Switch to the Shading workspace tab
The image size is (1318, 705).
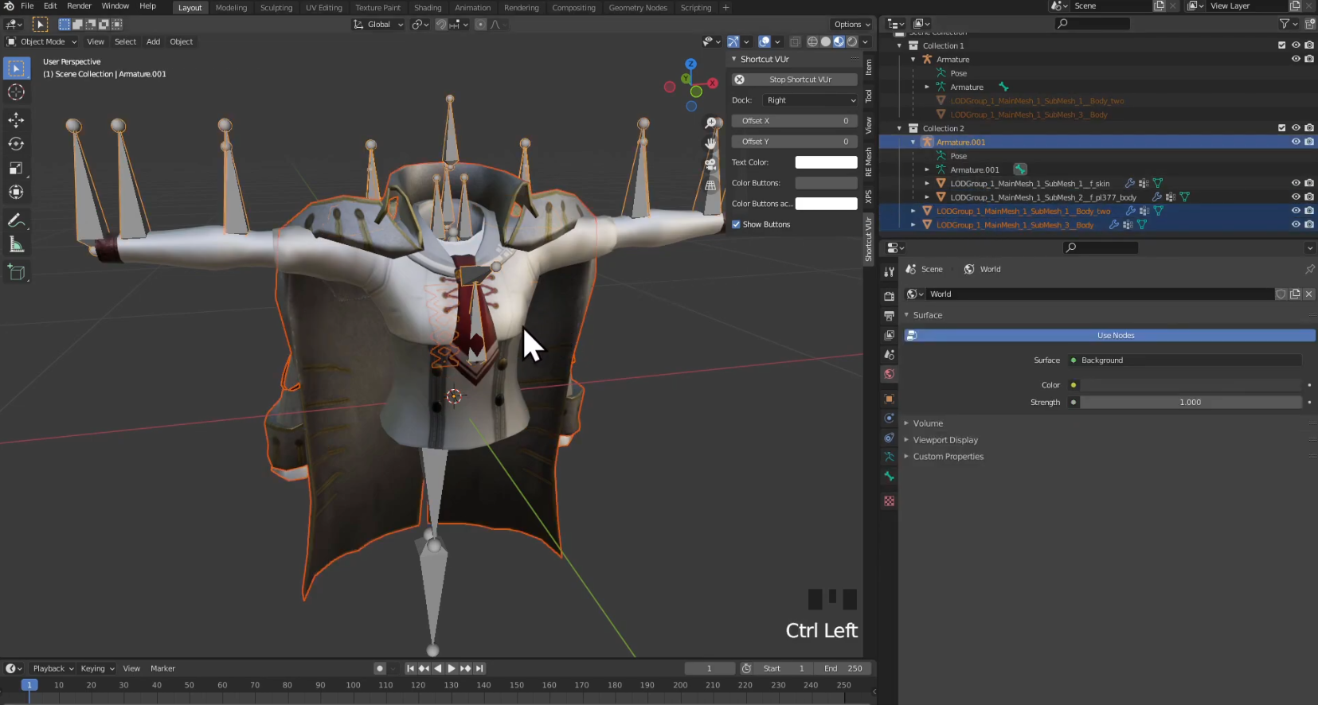click(x=428, y=8)
